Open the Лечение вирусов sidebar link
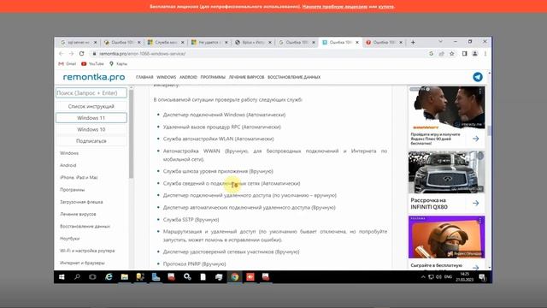The width and height of the screenshot is (547, 308). 78,214
